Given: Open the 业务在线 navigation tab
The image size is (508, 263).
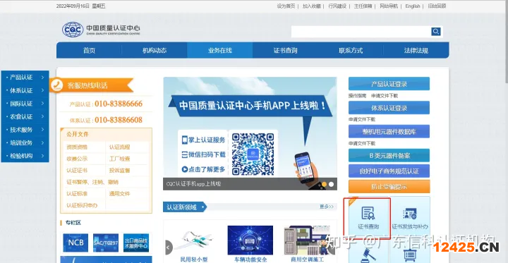Looking at the screenshot, I should [220, 51].
